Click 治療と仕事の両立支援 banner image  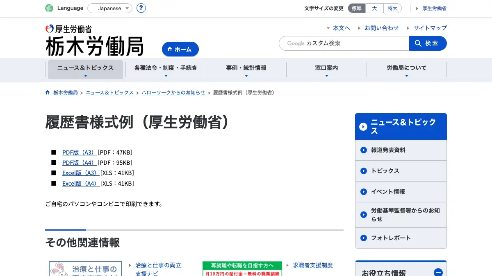click(85, 269)
